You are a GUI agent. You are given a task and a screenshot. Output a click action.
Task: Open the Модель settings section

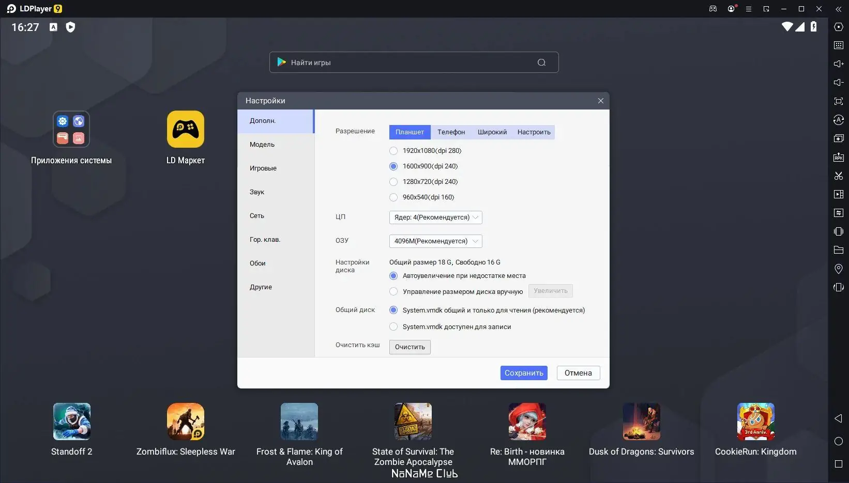(276, 145)
